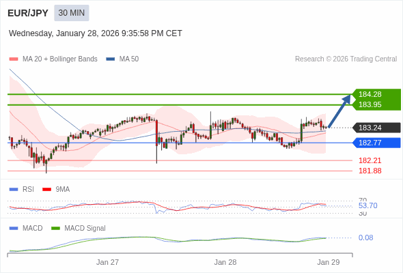
Task: Click the Jan 27 axis label
Action: point(107,262)
